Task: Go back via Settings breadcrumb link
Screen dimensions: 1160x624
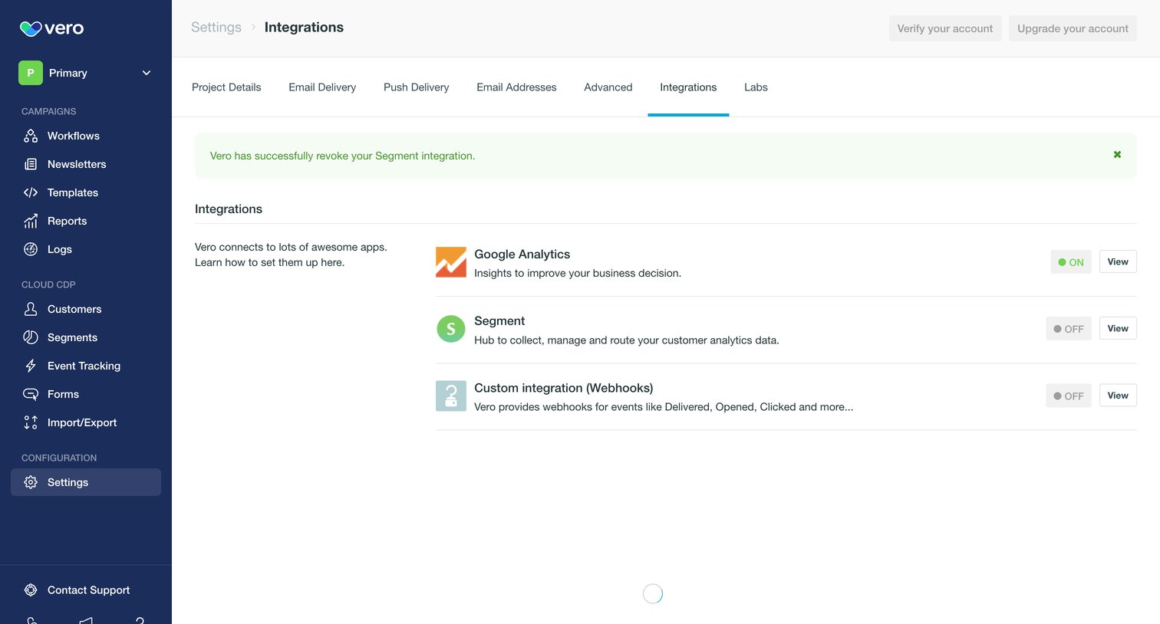Action: (216, 27)
